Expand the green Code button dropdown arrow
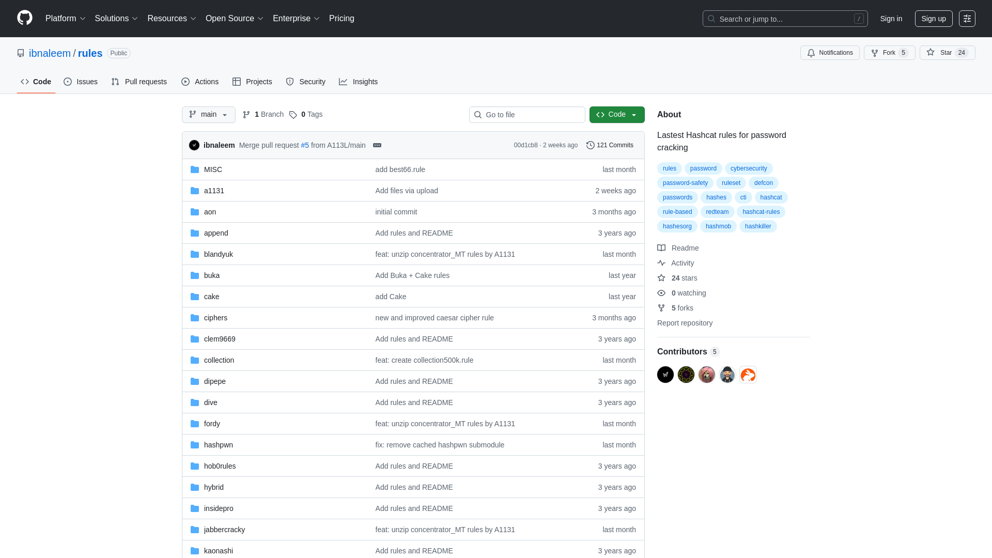This screenshot has width=992, height=558. coord(634,115)
